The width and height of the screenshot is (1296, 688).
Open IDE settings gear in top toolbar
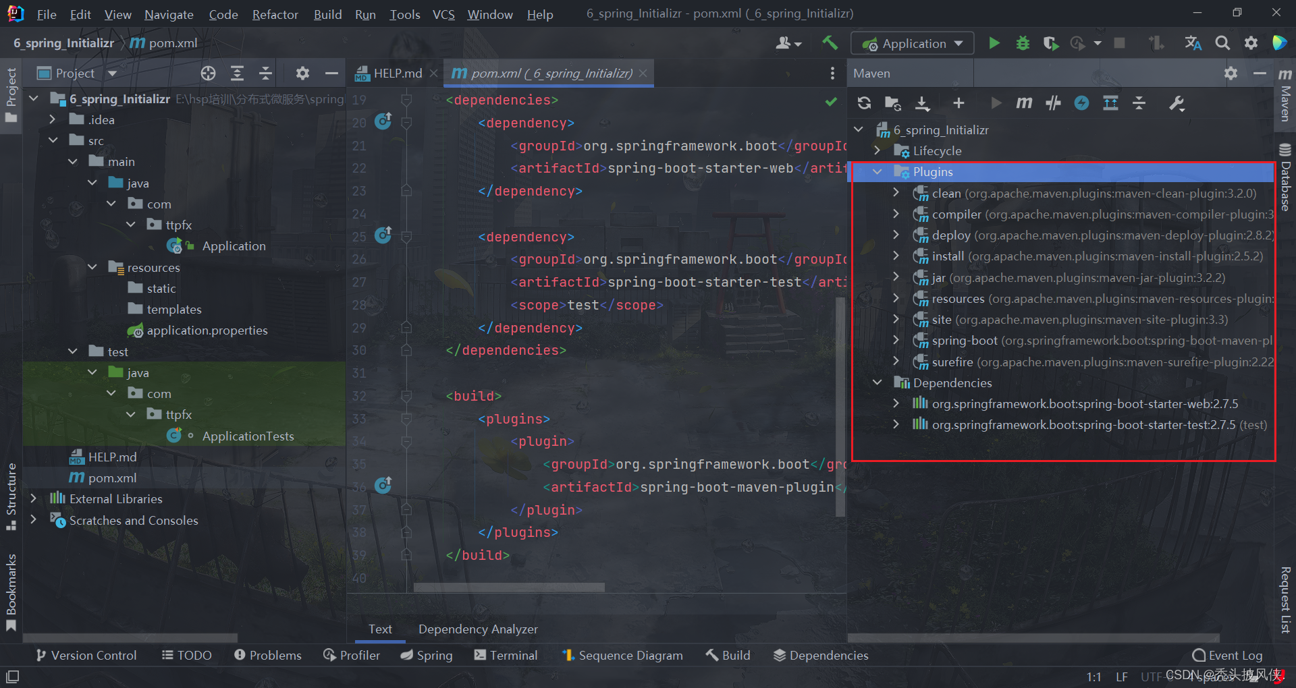(x=1251, y=43)
